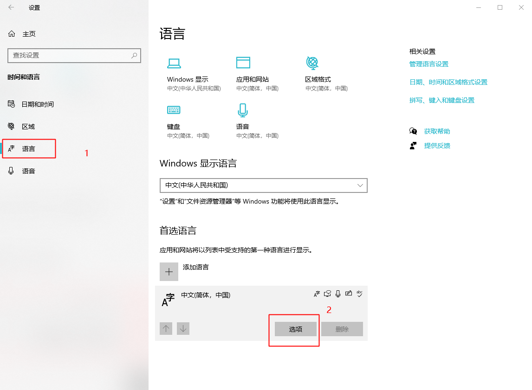The image size is (532, 390).
Task: Open the Windows 显示 language settings icon
Action: point(174,63)
